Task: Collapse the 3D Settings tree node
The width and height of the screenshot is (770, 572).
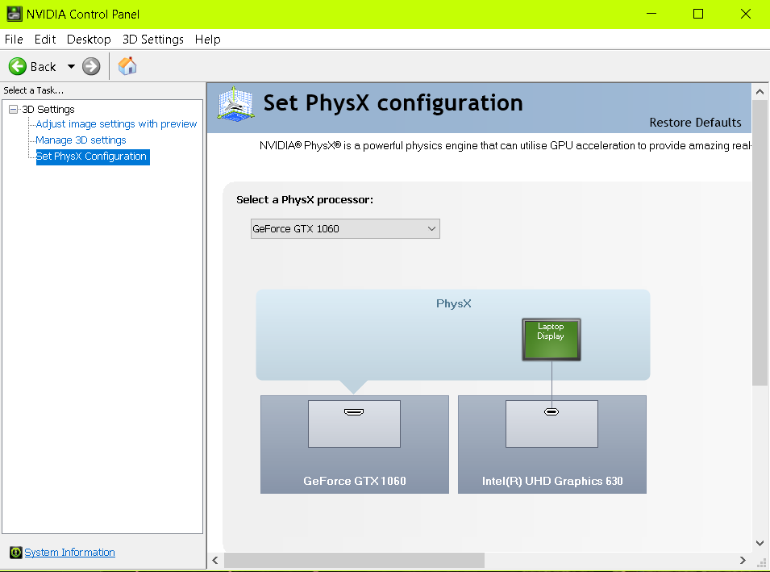Action: [x=13, y=110]
